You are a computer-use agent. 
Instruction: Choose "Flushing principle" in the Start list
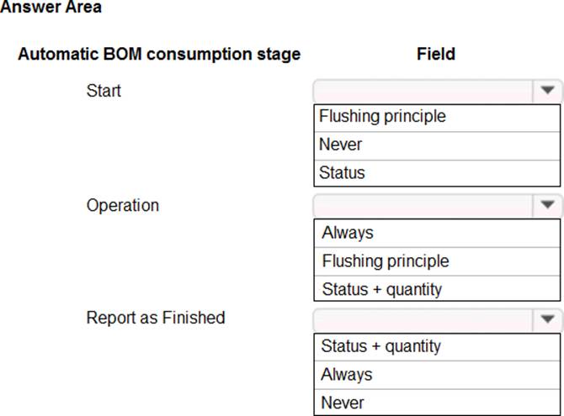point(436,117)
